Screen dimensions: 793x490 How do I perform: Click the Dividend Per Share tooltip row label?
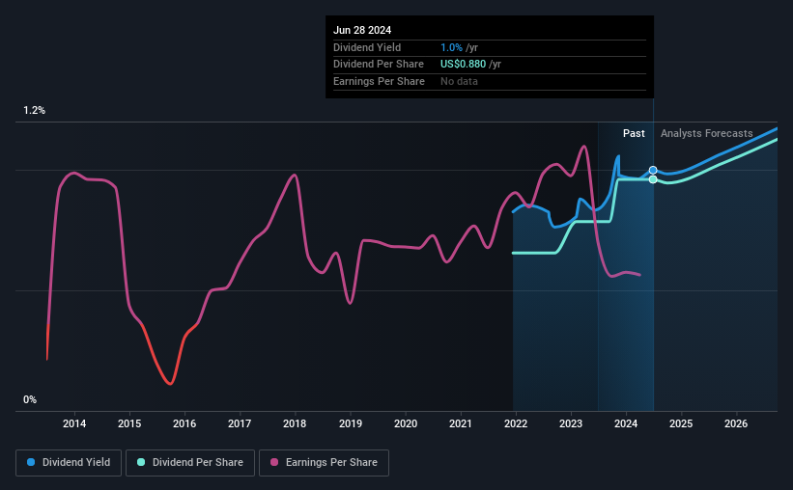point(379,65)
